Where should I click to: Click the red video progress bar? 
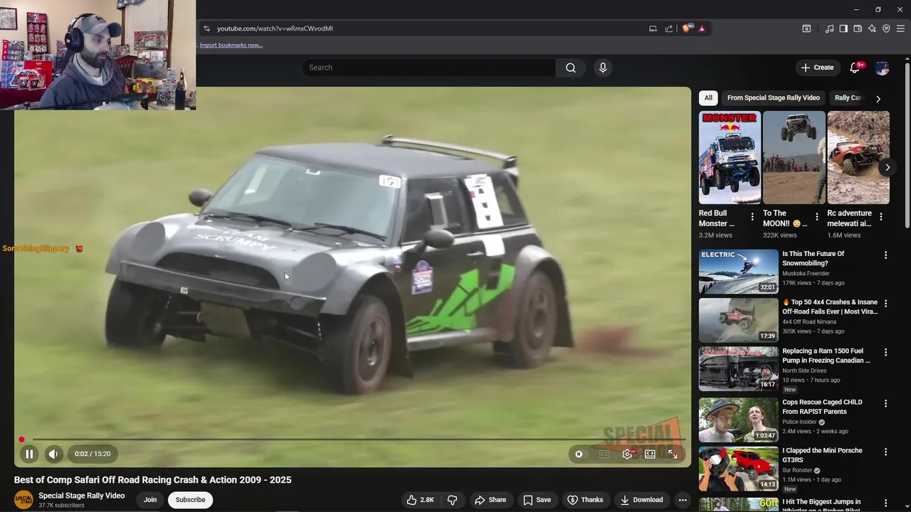[352, 439]
